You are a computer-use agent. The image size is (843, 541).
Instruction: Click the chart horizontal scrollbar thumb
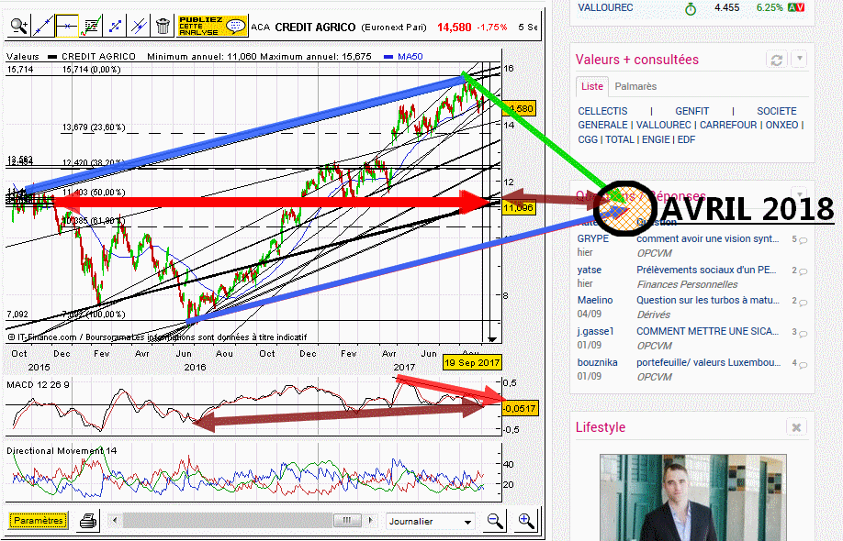[x=347, y=520]
